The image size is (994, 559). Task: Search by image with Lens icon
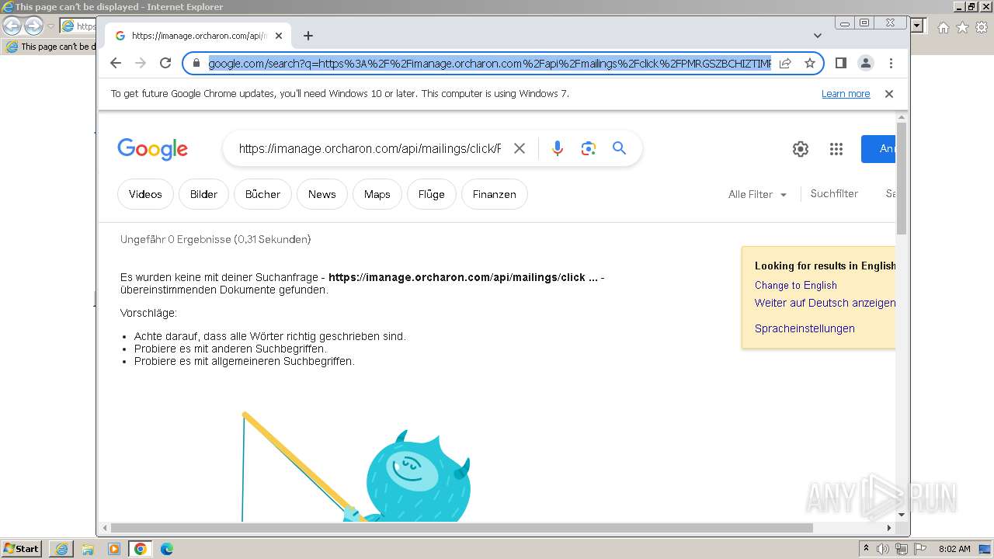[x=588, y=148]
